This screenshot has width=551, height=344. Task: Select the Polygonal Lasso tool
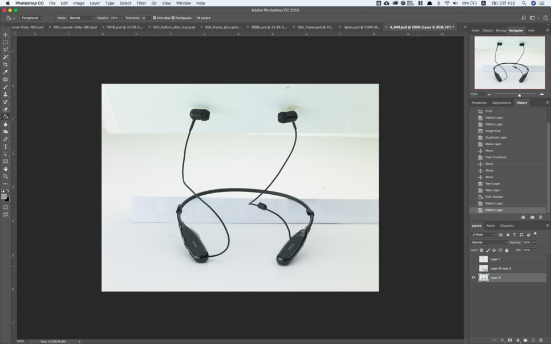(x=5, y=50)
